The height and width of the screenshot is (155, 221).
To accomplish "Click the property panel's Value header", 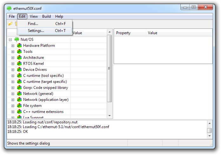I will (x=179, y=33).
